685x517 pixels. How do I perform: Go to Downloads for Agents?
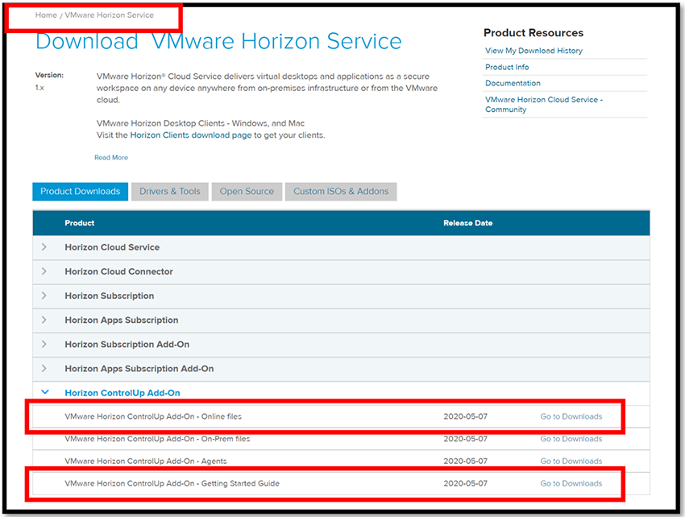coord(571,461)
